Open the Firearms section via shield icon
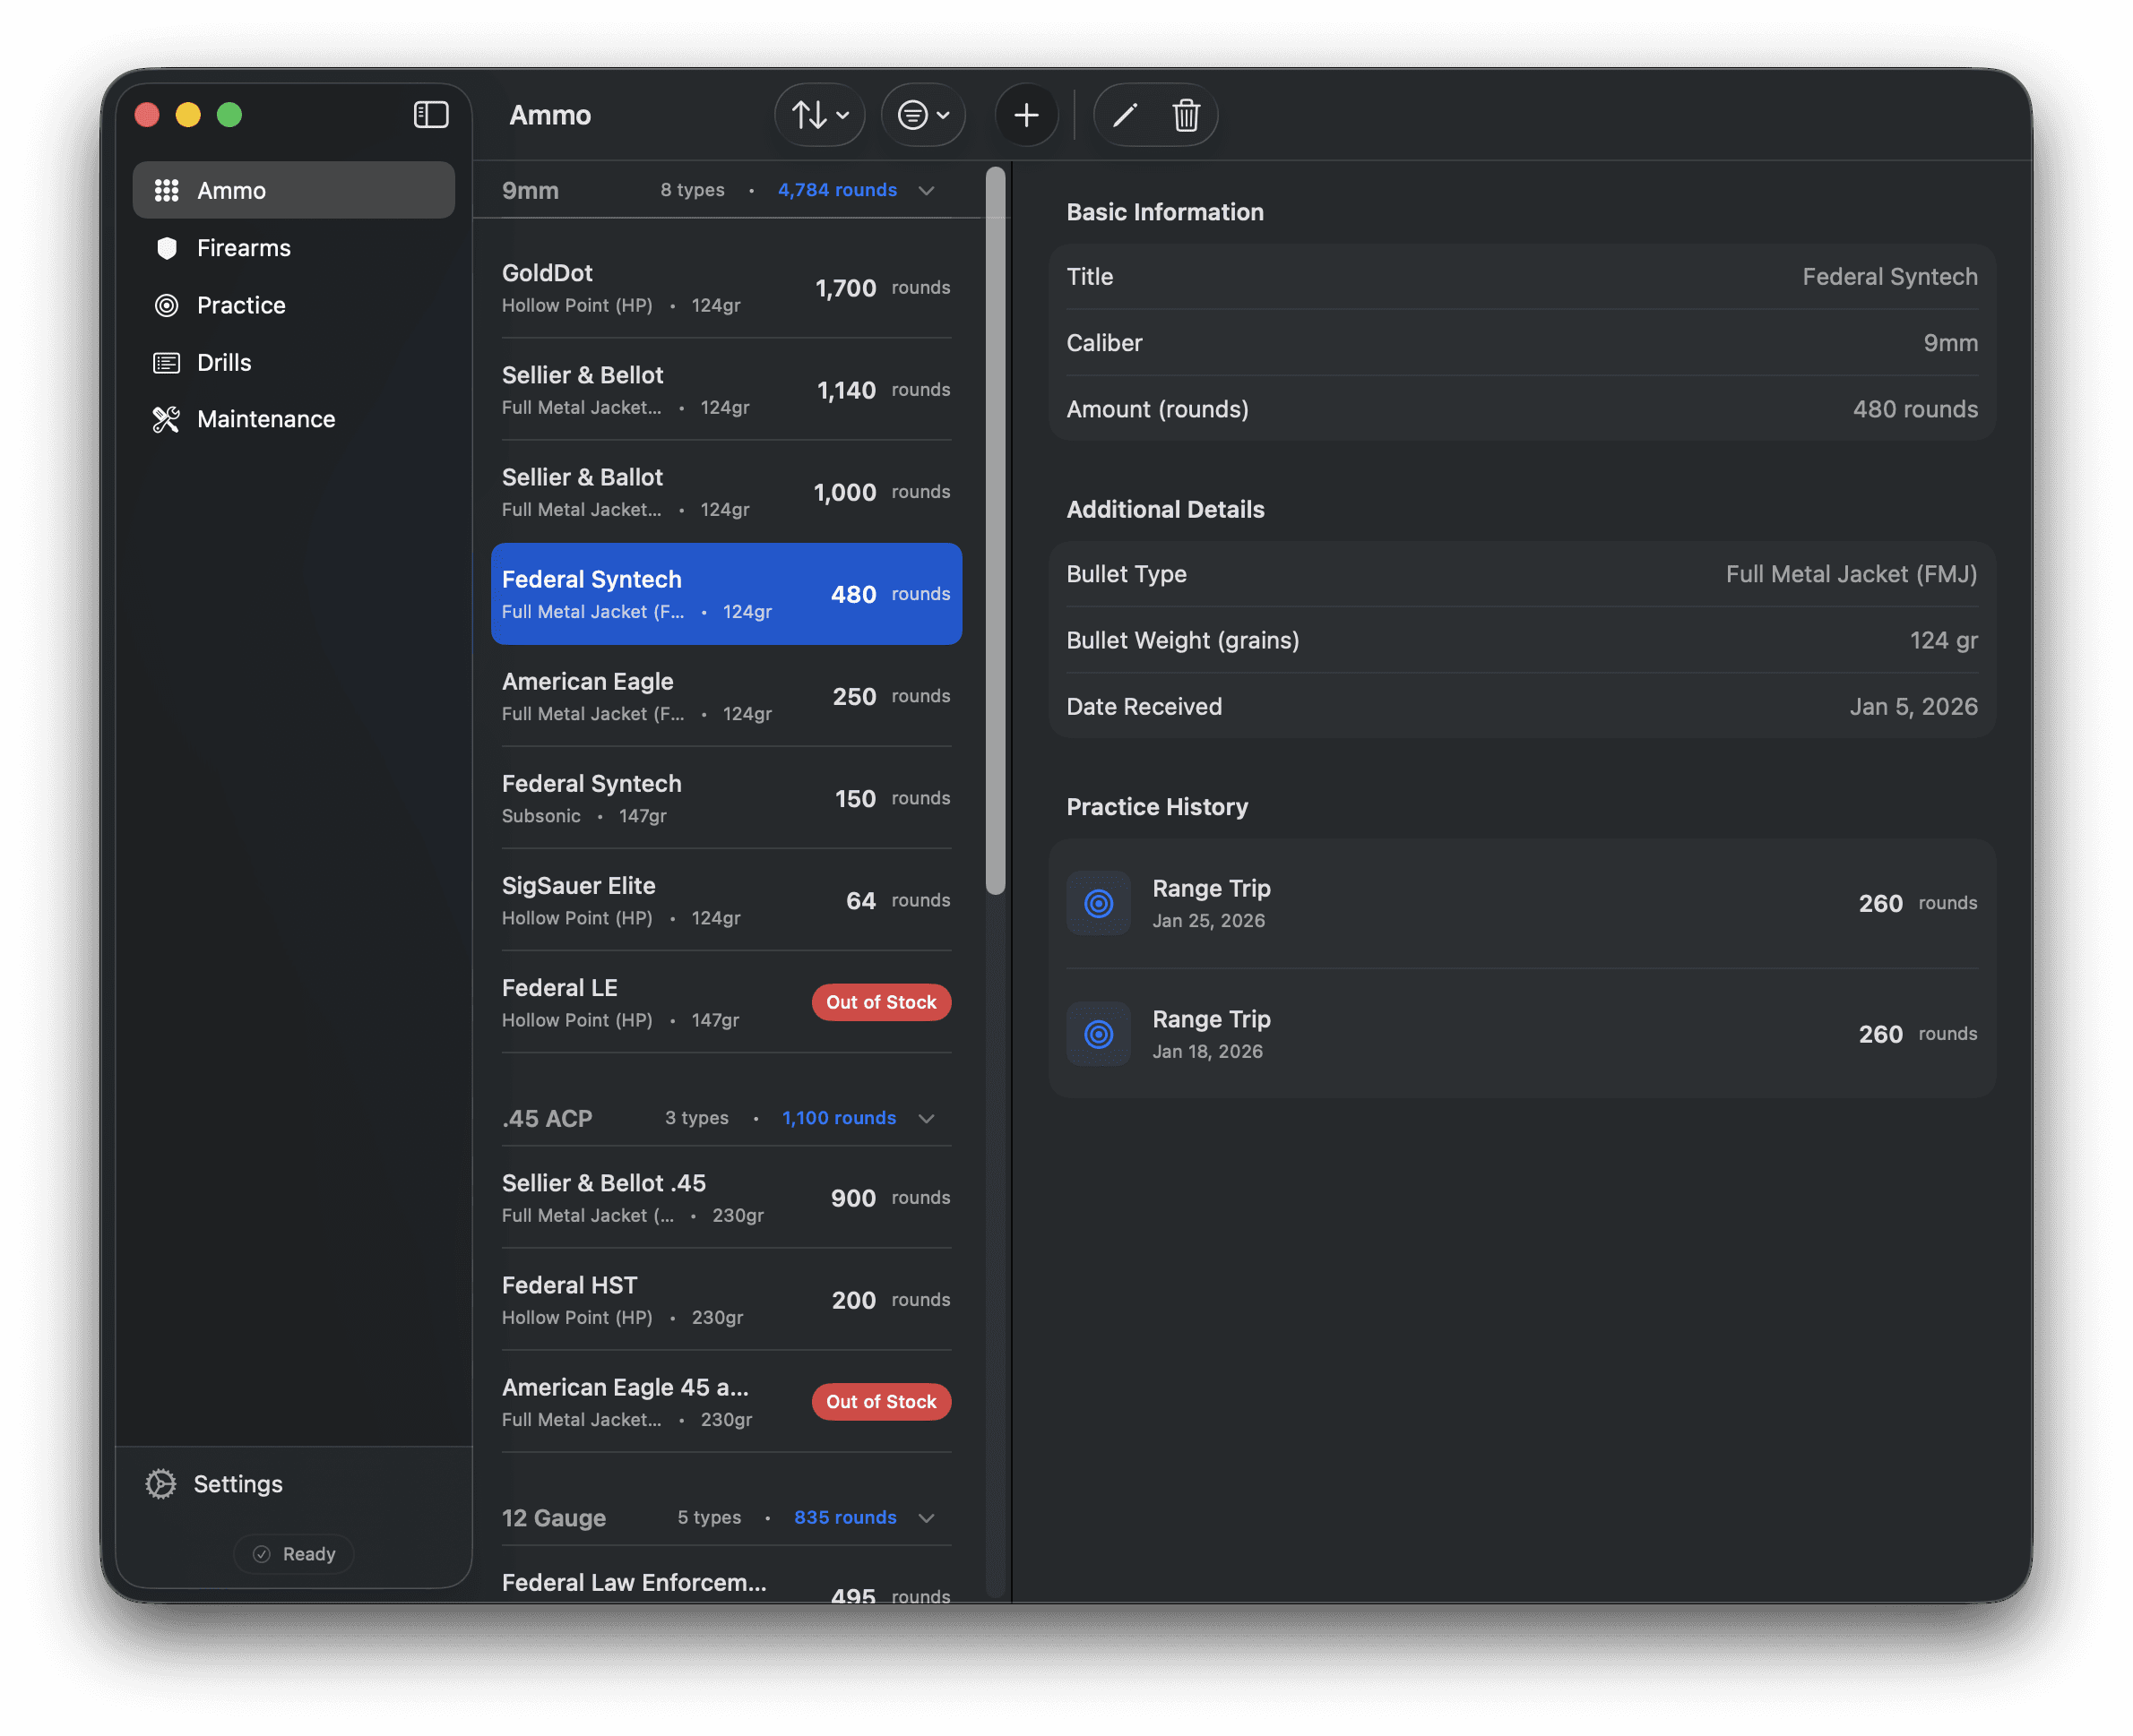 (x=166, y=247)
